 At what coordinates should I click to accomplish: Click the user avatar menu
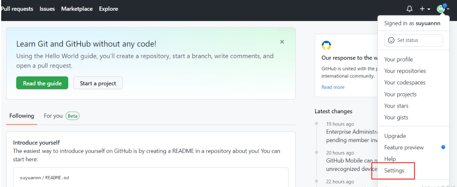[443, 8]
